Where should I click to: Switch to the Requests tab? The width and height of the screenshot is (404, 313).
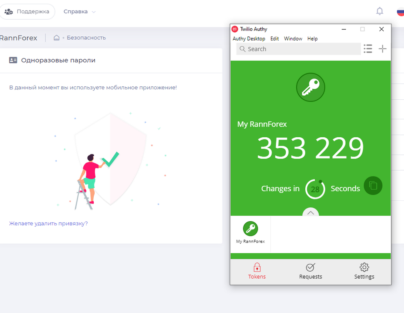point(310,271)
